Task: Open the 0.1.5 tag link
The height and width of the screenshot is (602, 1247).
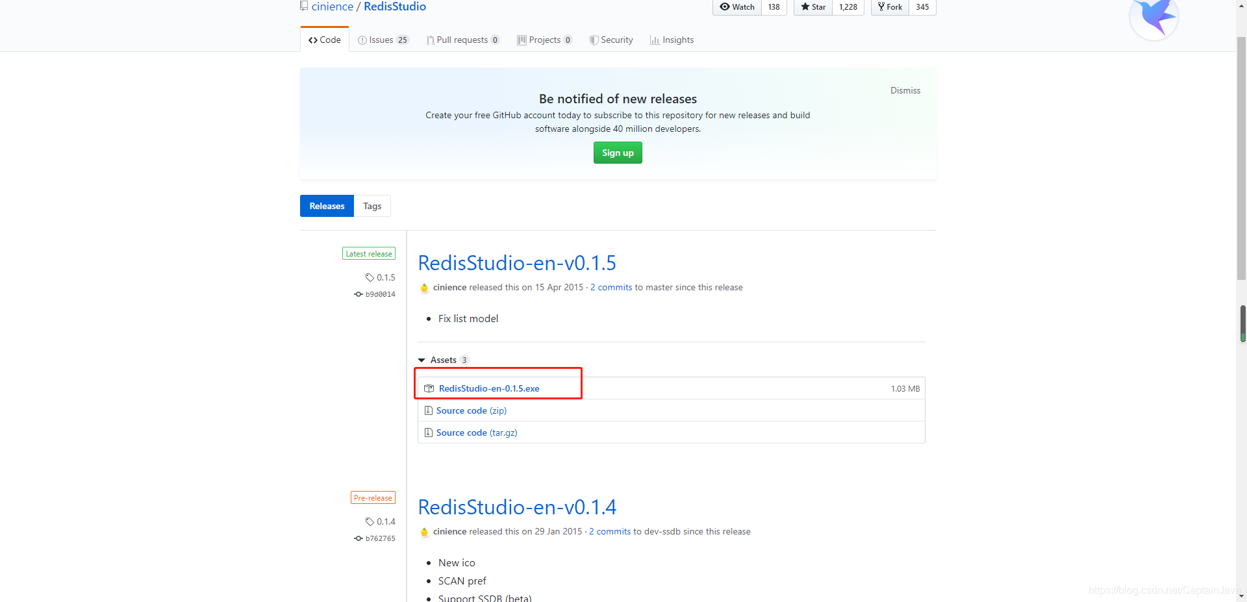Action: coord(381,277)
